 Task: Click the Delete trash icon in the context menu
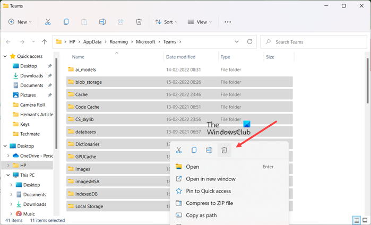tap(224, 151)
